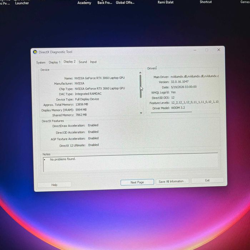Click the Next Page button
The height and width of the screenshot is (250, 250).
(x=137, y=182)
